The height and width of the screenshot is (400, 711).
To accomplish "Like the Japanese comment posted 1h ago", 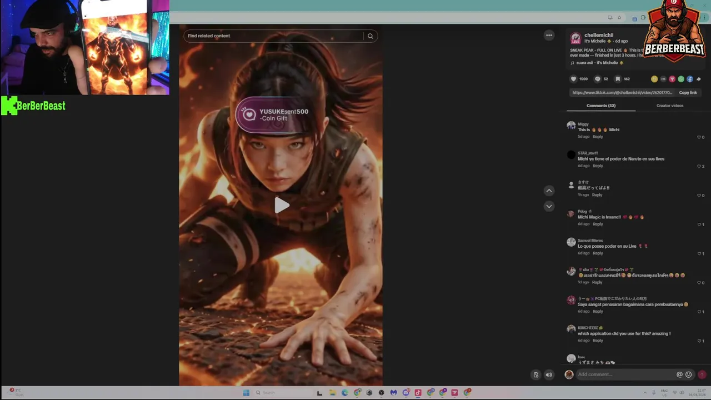I will point(699,196).
